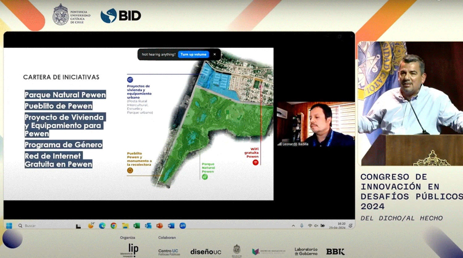Click the Laboratorio de Gobierno logo
The height and width of the screenshot is (258, 463).
(x=306, y=251)
